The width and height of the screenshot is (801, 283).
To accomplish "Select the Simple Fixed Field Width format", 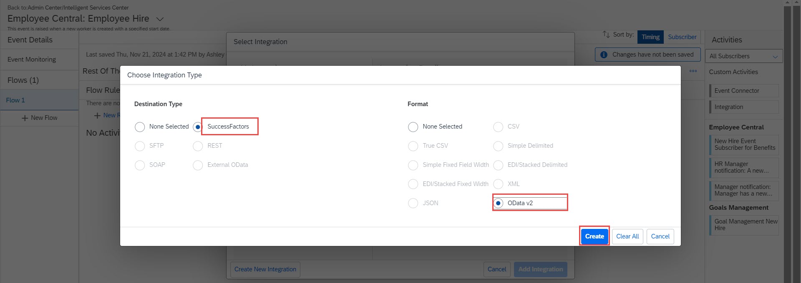I will 413,165.
